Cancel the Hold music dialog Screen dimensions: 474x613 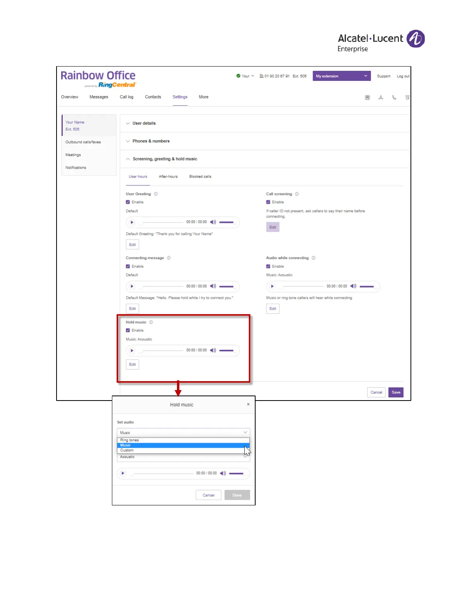(x=208, y=495)
